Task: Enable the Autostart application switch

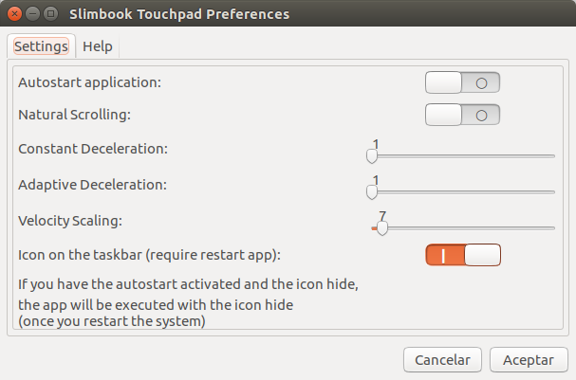Action: click(x=462, y=82)
